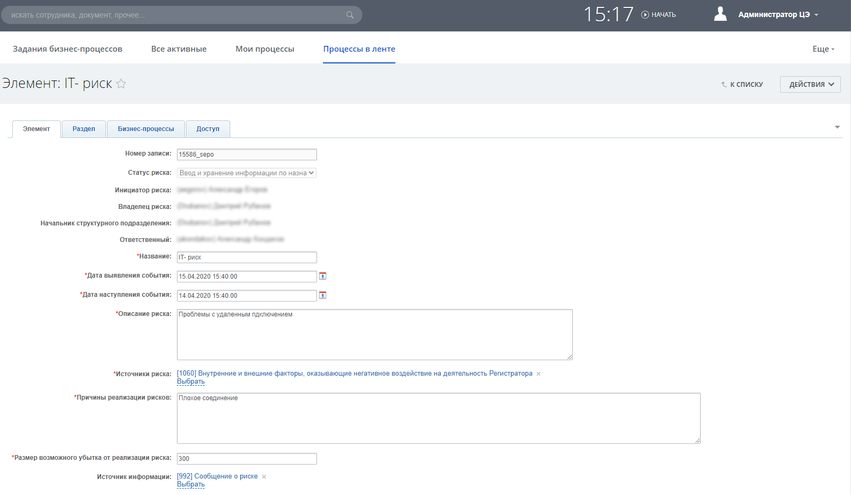Screen dimensions: 851x495
Task: Switch to the Бизнес-процессы tab
Action: (x=146, y=129)
